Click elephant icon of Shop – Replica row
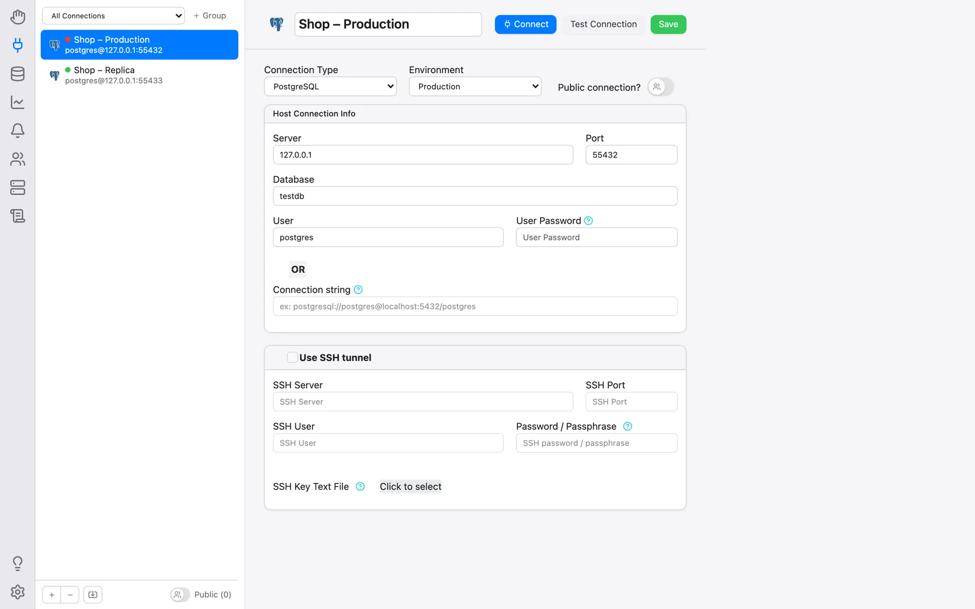This screenshot has height=609, width=975. tap(54, 75)
